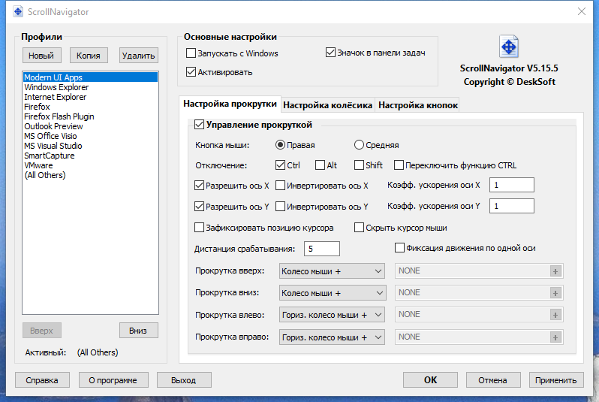Viewport: 599px width, 402px height.
Task: Select Modern UI Apps profile
Action: [x=90, y=77]
